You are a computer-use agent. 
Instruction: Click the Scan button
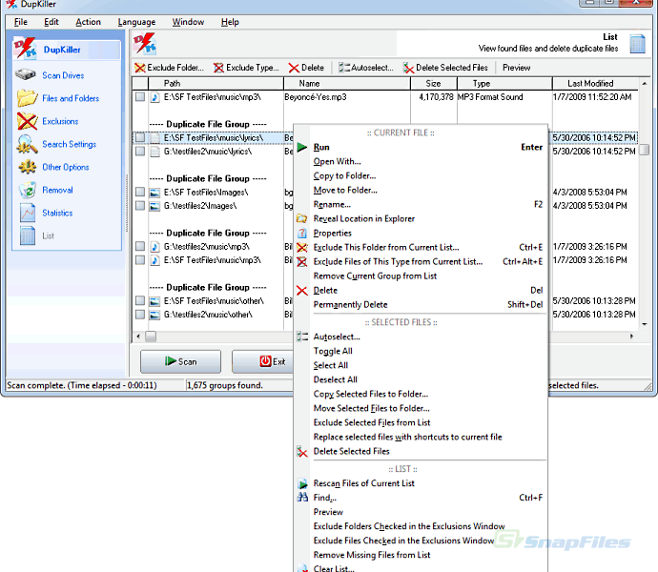[180, 361]
